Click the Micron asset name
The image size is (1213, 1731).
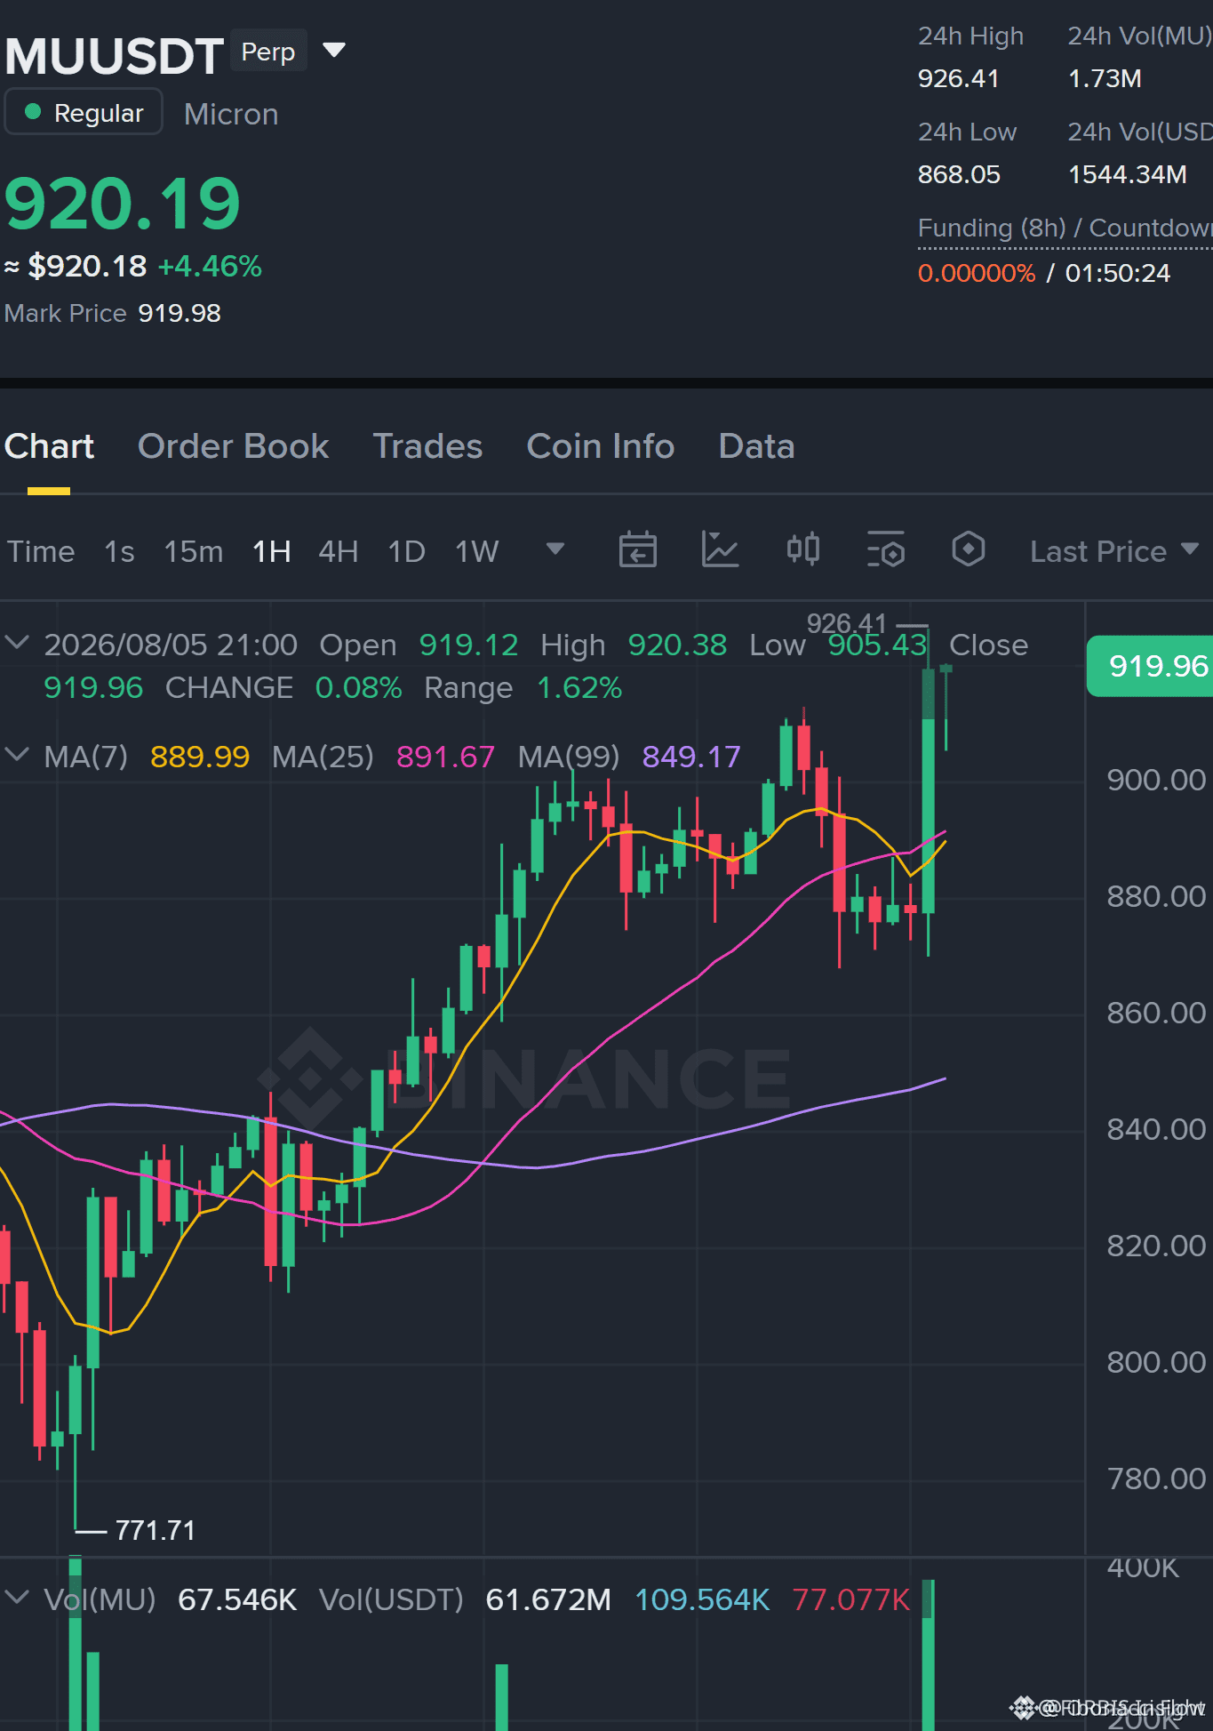click(x=231, y=114)
